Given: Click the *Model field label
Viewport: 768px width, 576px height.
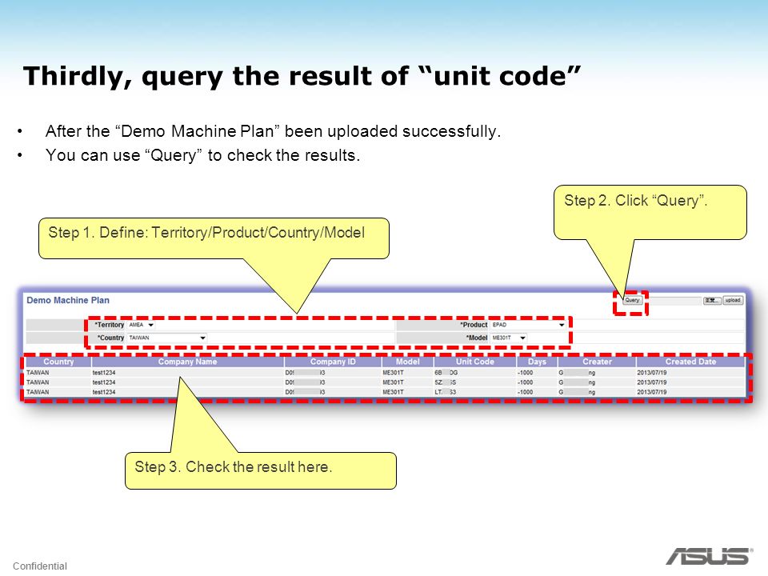Looking at the screenshot, I should [477, 338].
